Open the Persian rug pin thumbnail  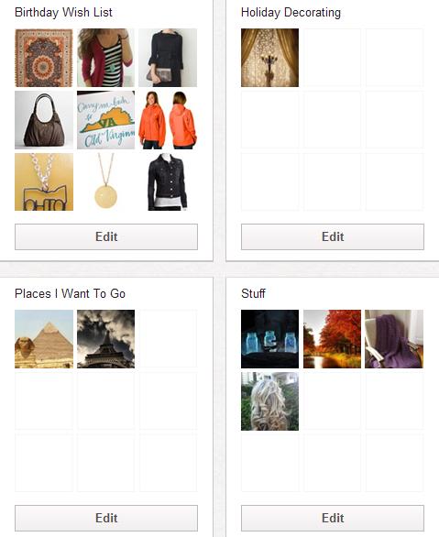(x=44, y=58)
